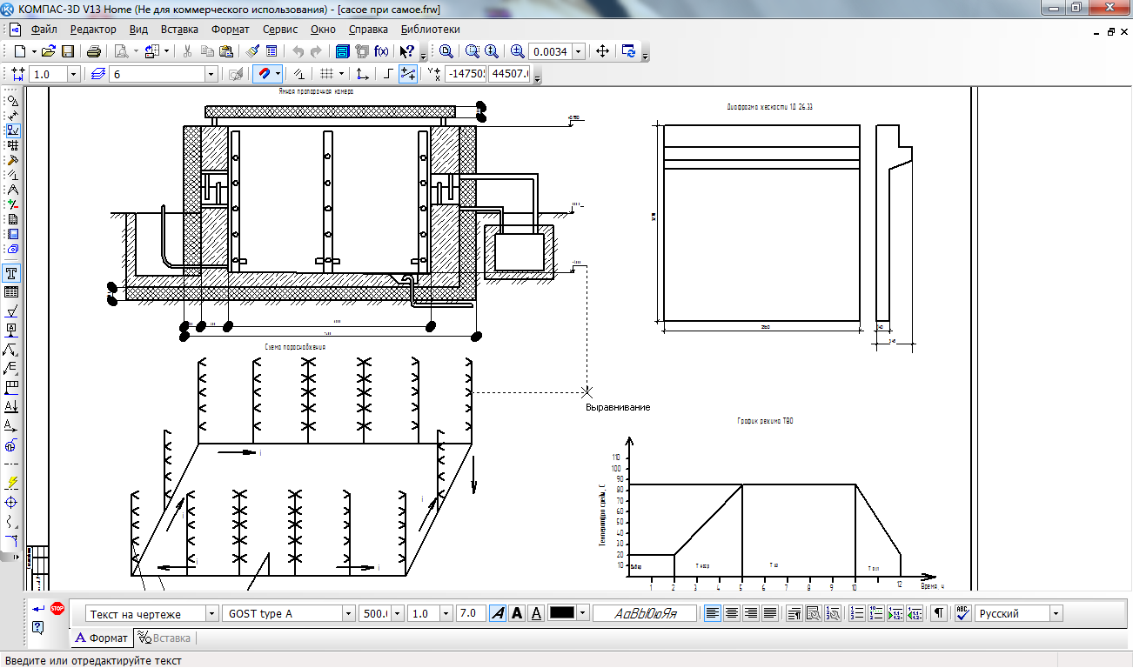
Task: Save the drawing with the floppy disk icon
Action: pyautogui.click(x=67, y=51)
